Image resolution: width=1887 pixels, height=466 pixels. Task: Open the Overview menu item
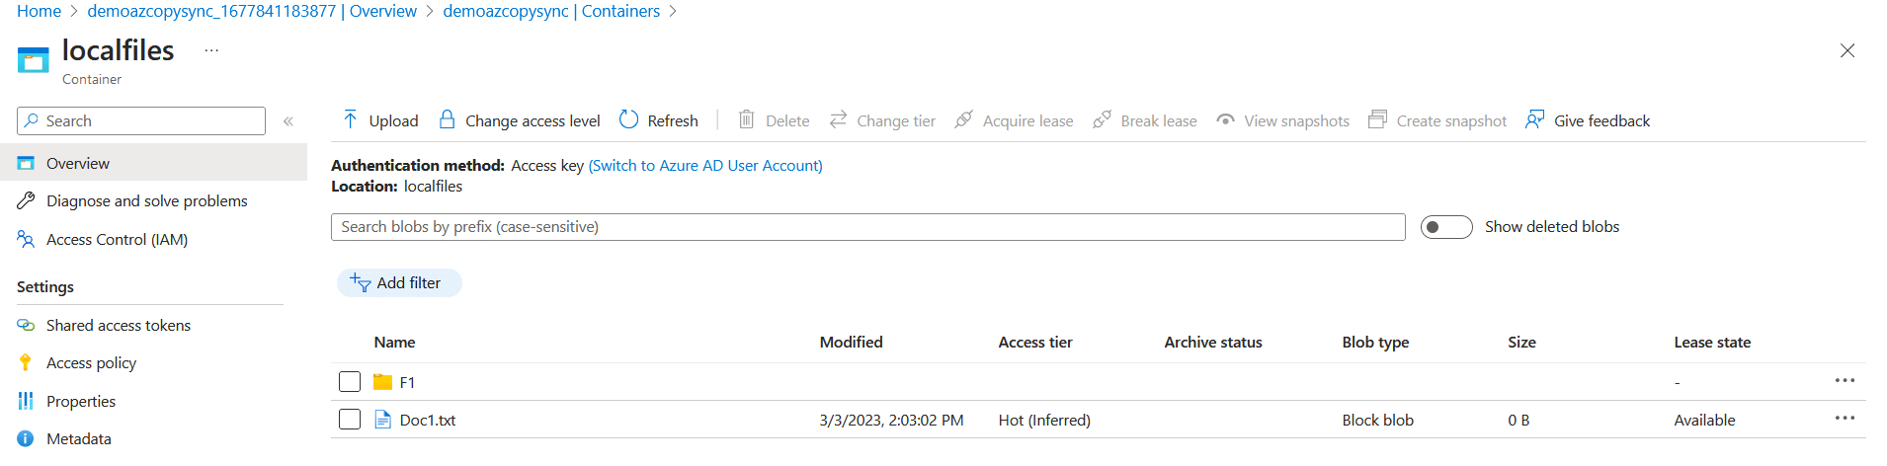153,163
